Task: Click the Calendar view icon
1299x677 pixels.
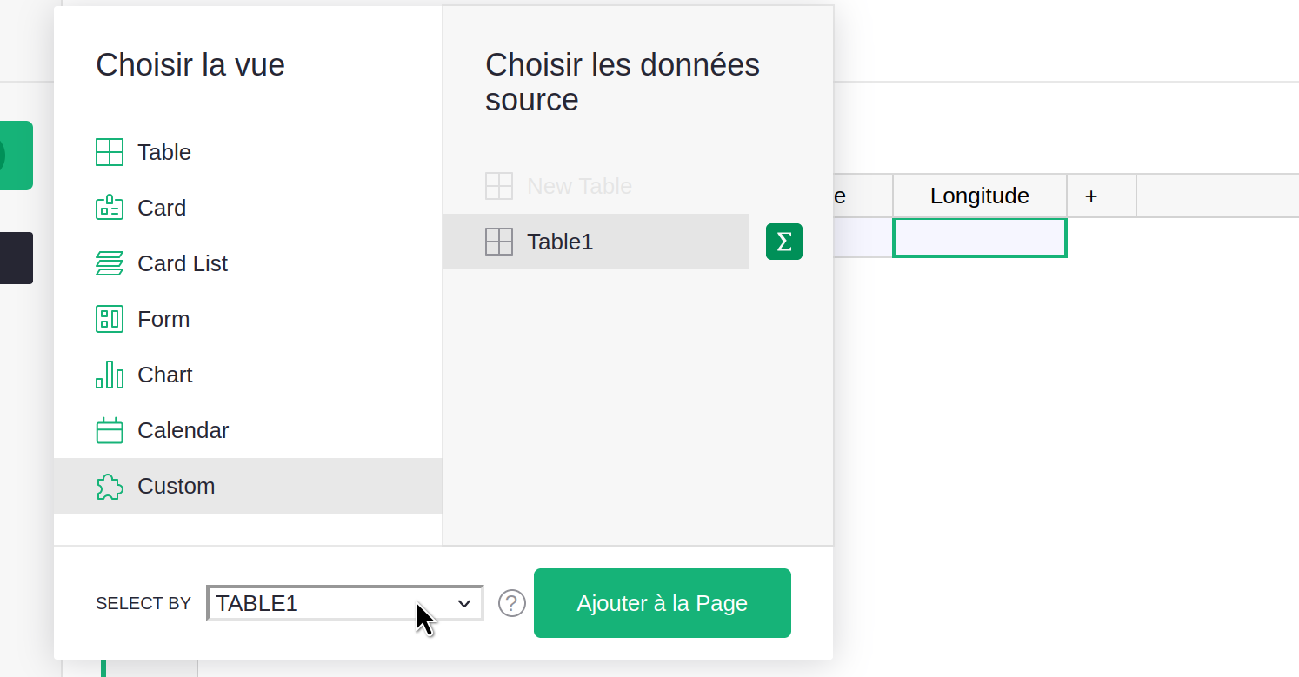Action: (110, 430)
